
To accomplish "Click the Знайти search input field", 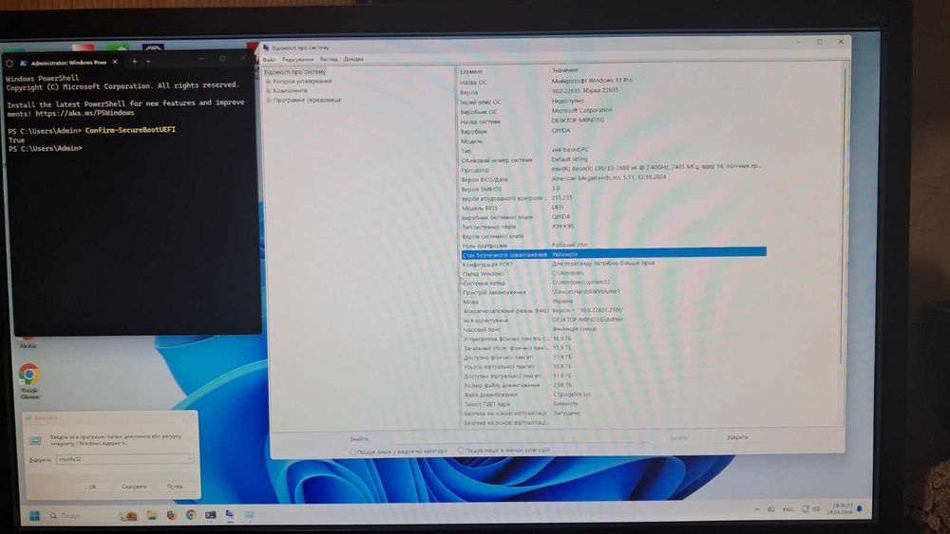I will coord(521,438).
